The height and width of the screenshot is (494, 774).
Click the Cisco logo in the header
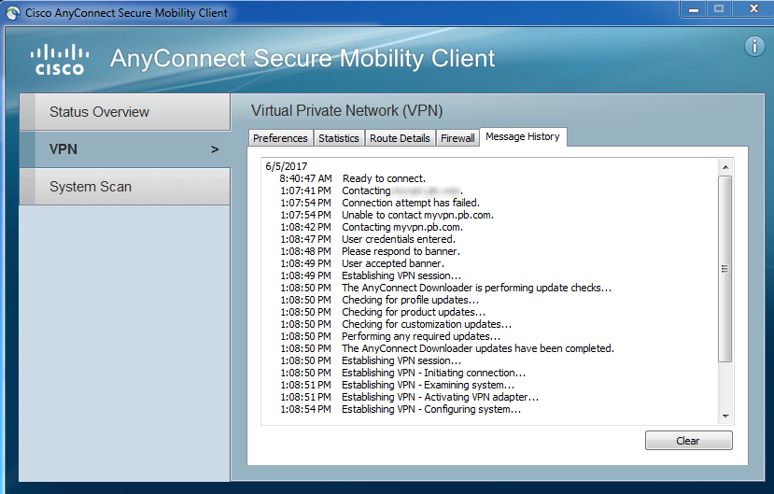(60, 60)
